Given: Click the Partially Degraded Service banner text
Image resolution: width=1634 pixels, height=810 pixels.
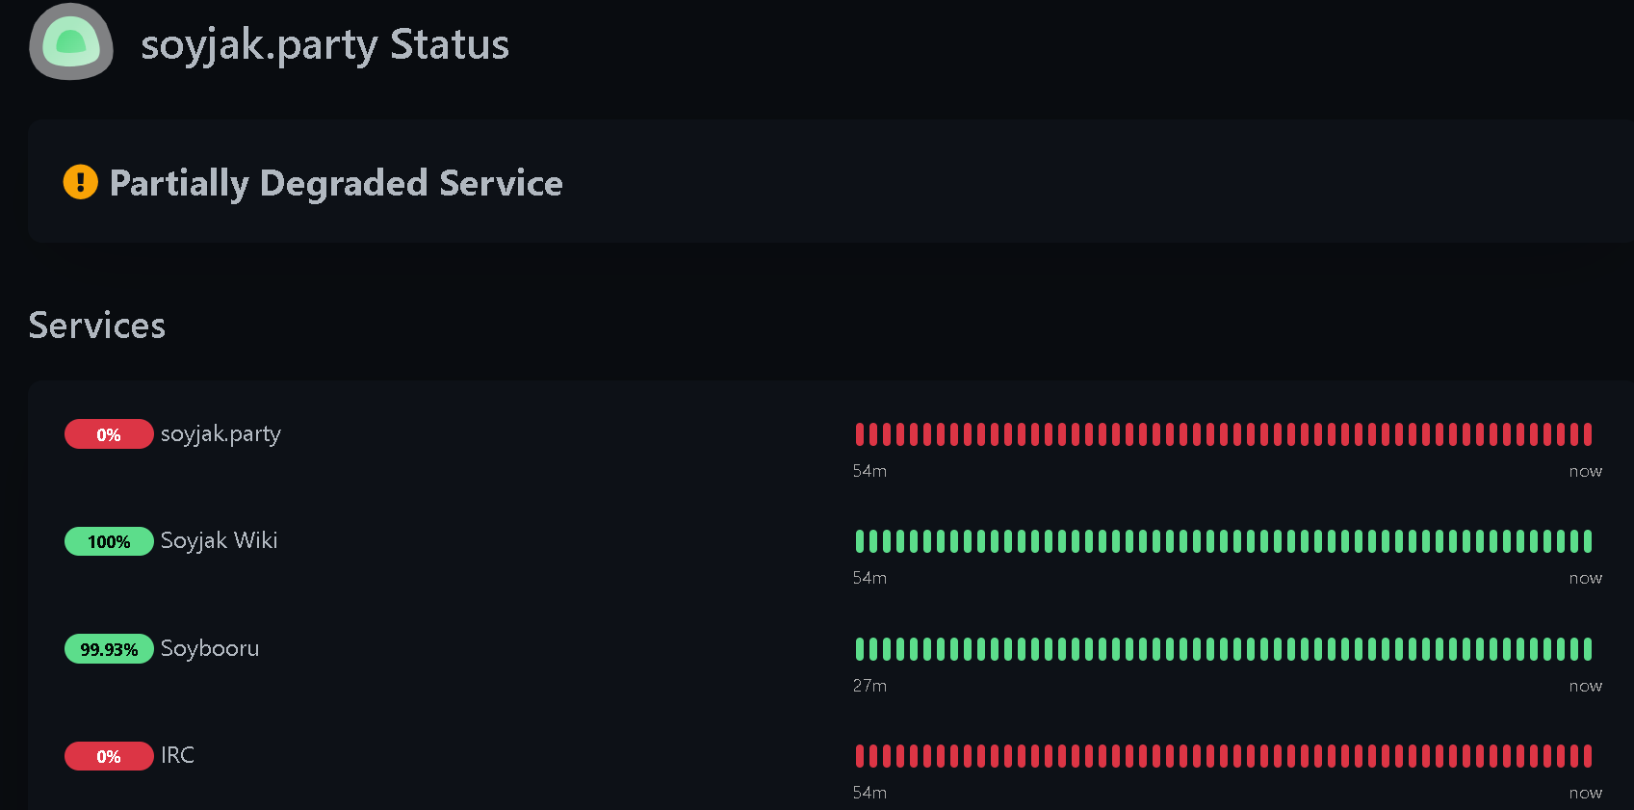Looking at the screenshot, I should pyautogui.click(x=336, y=183).
